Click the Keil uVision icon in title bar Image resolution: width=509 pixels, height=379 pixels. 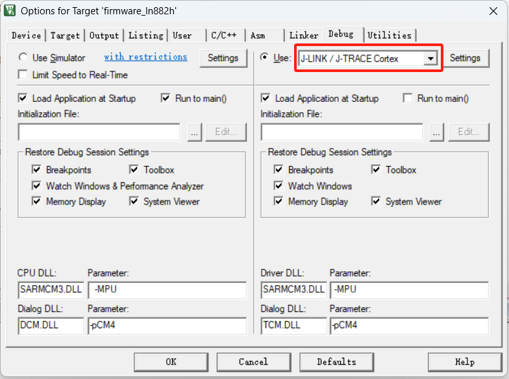click(9, 10)
